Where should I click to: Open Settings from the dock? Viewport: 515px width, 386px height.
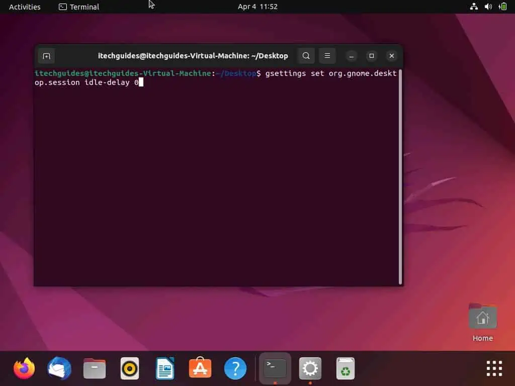310,368
